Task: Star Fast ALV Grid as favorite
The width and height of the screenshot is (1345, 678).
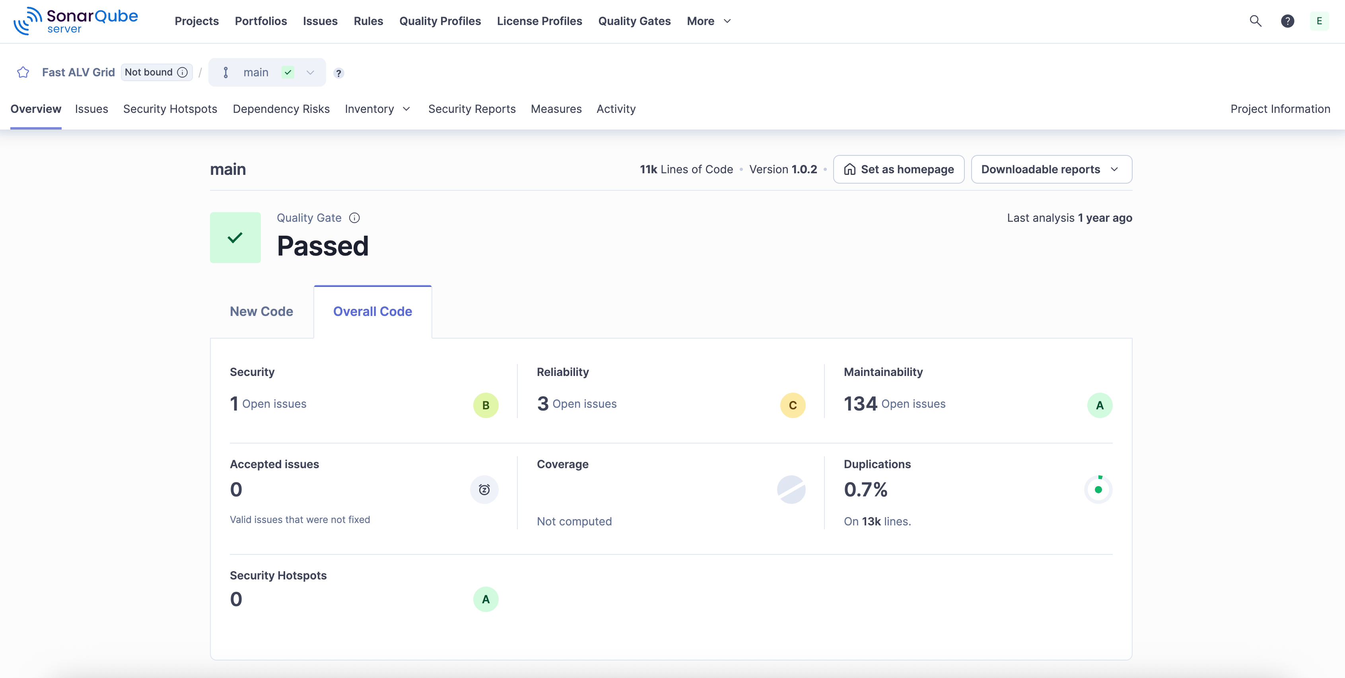Action: coord(23,73)
